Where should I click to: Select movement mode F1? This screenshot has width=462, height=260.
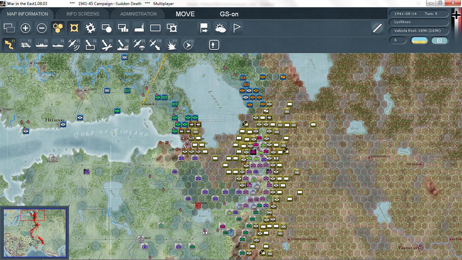click(8, 44)
